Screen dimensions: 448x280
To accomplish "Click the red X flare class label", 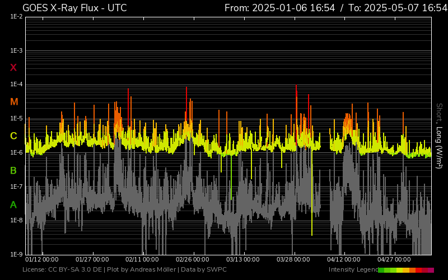I will (x=13, y=68).
